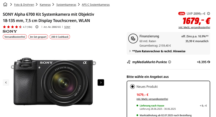Open the Foto & Drohnen breadcrumb
216x117 pixels.
[24, 5]
